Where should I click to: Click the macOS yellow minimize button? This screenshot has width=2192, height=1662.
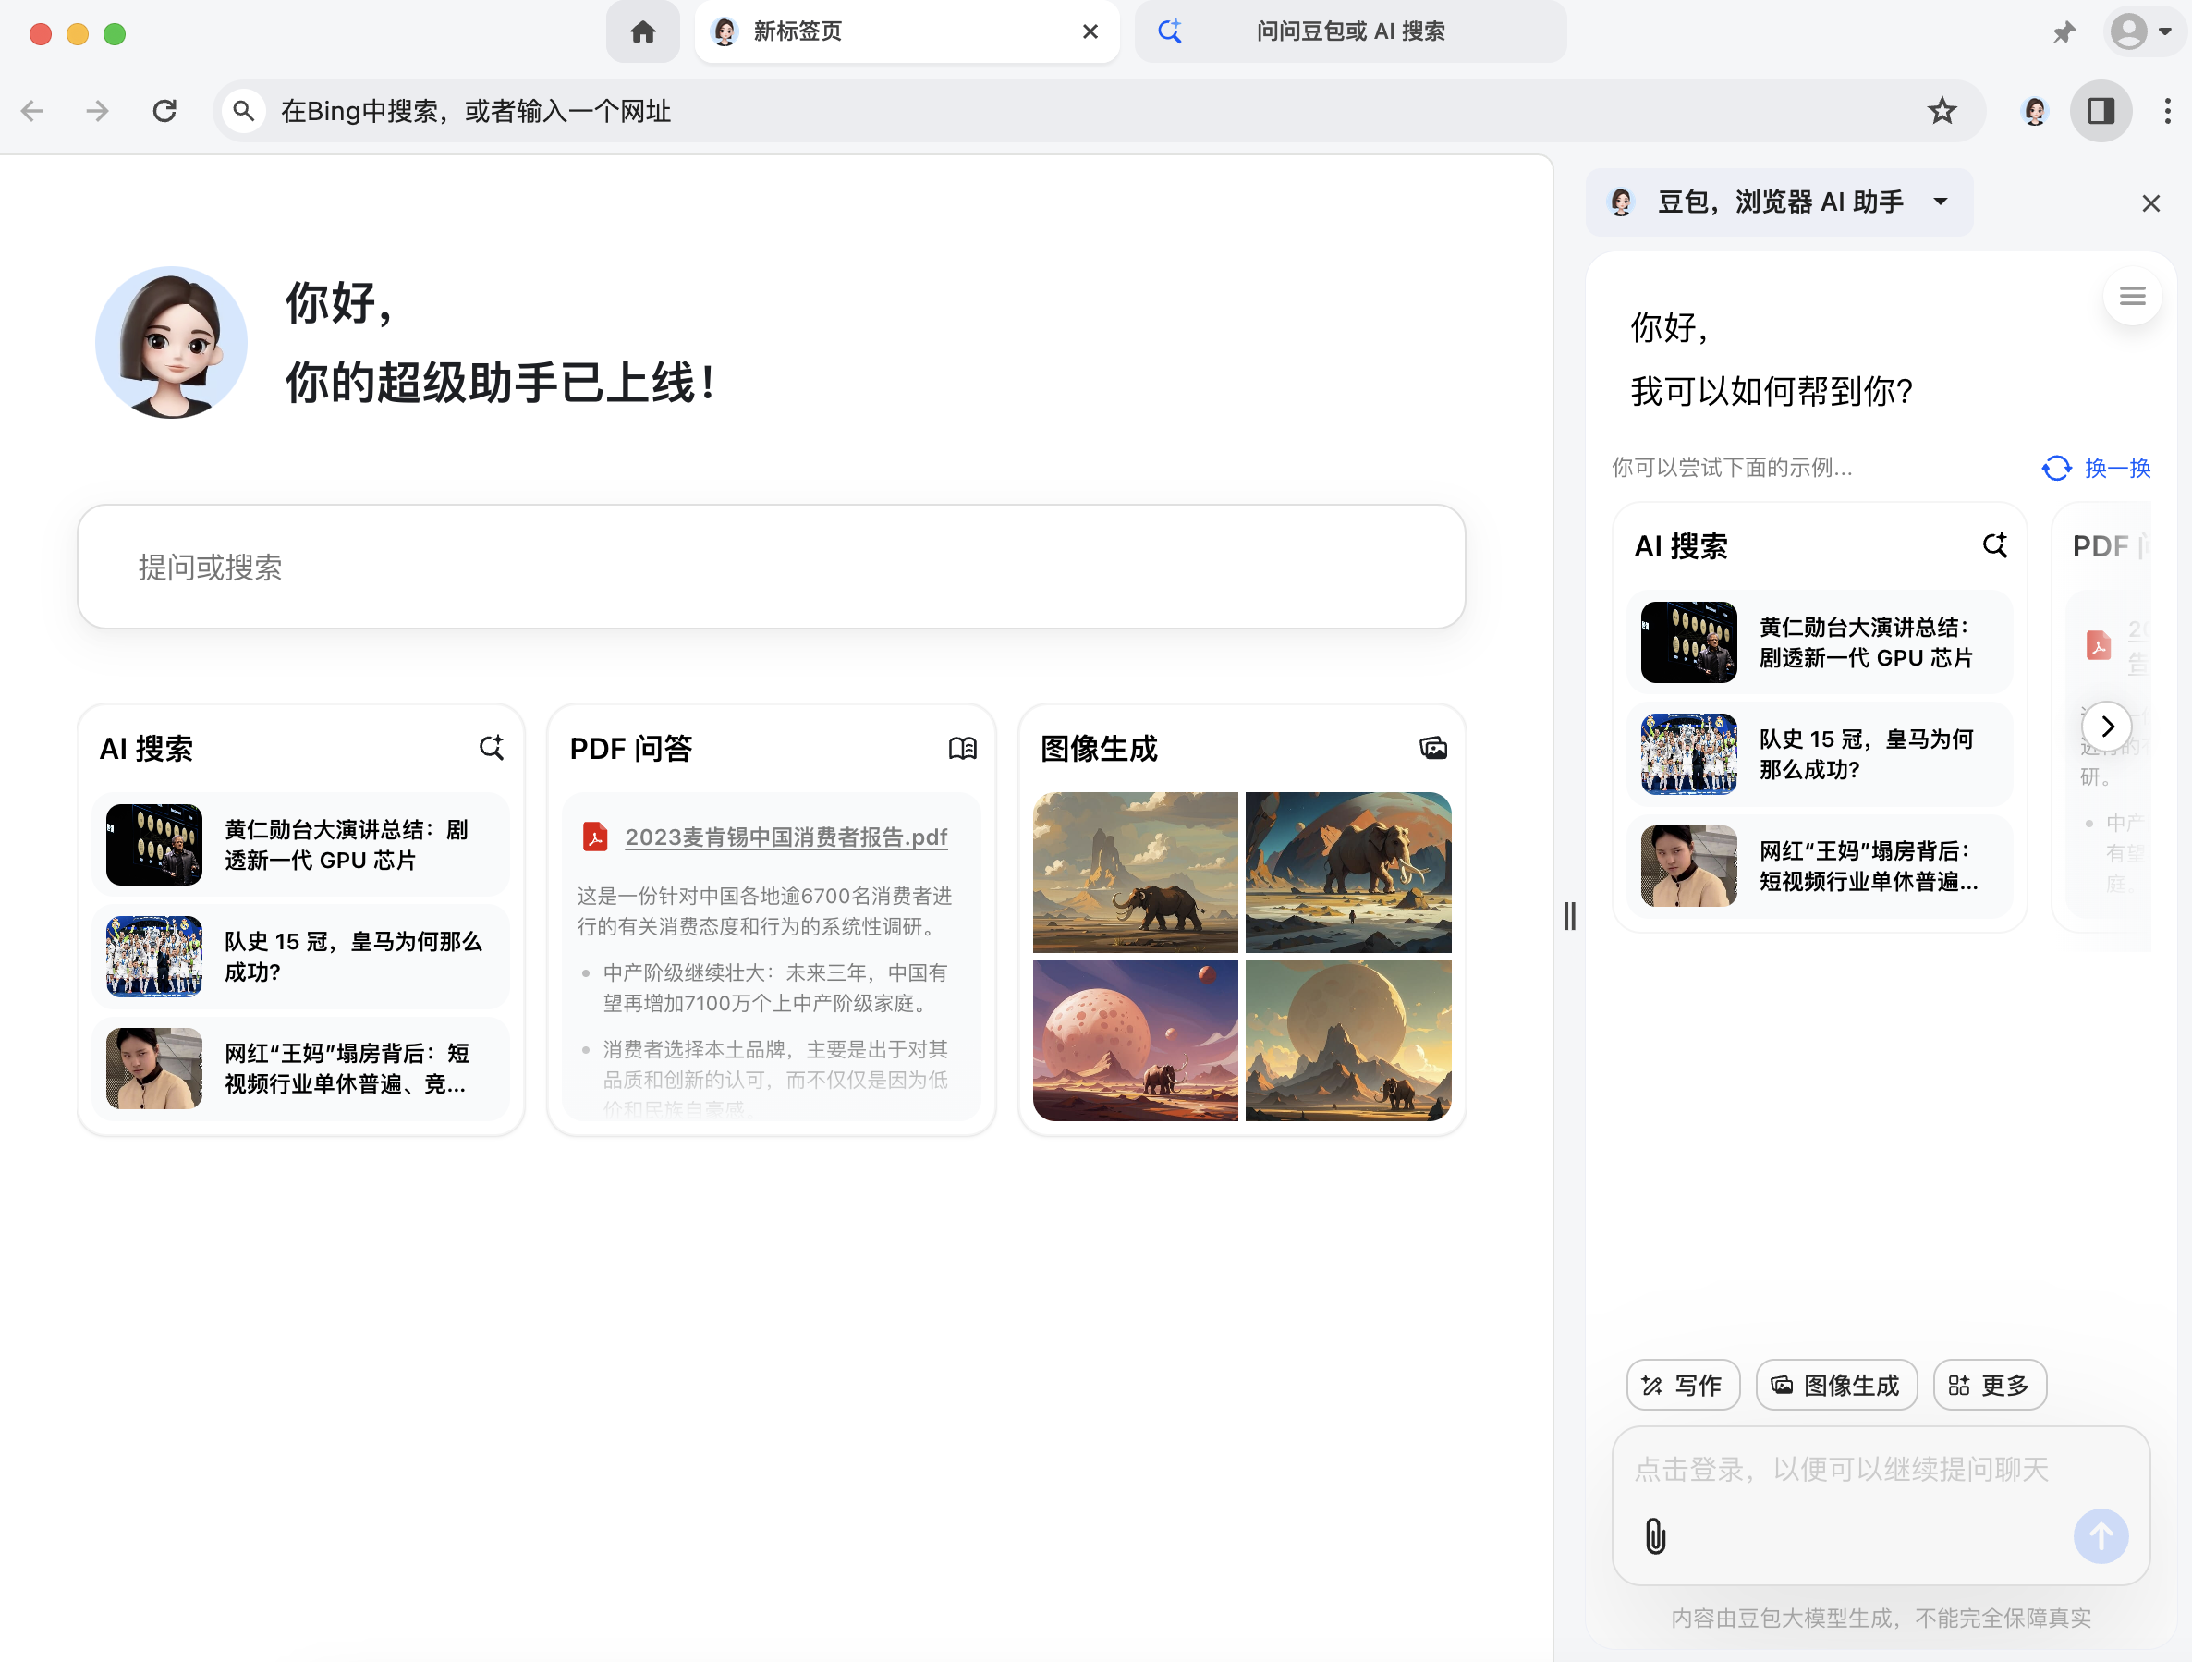point(78,33)
